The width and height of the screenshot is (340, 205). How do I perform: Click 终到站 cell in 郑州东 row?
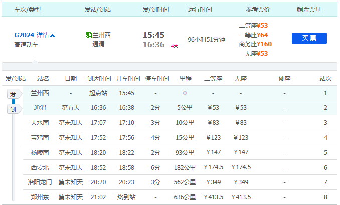[127, 197]
